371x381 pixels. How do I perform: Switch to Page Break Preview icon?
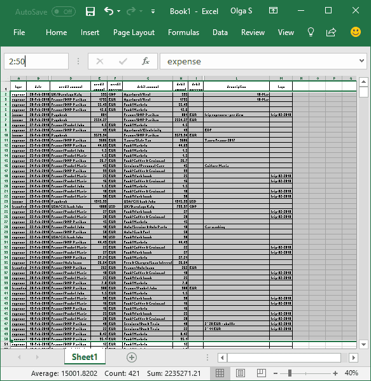261,373
